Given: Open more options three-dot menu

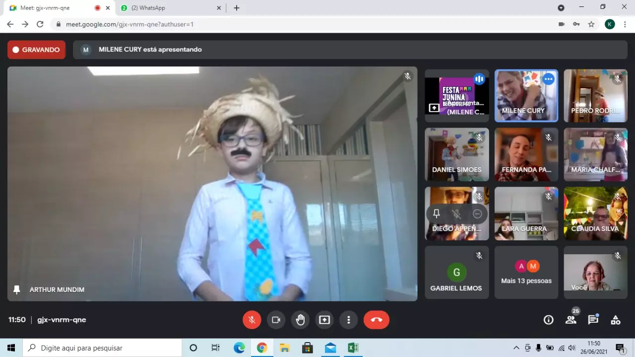Looking at the screenshot, I should pyautogui.click(x=349, y=320).
